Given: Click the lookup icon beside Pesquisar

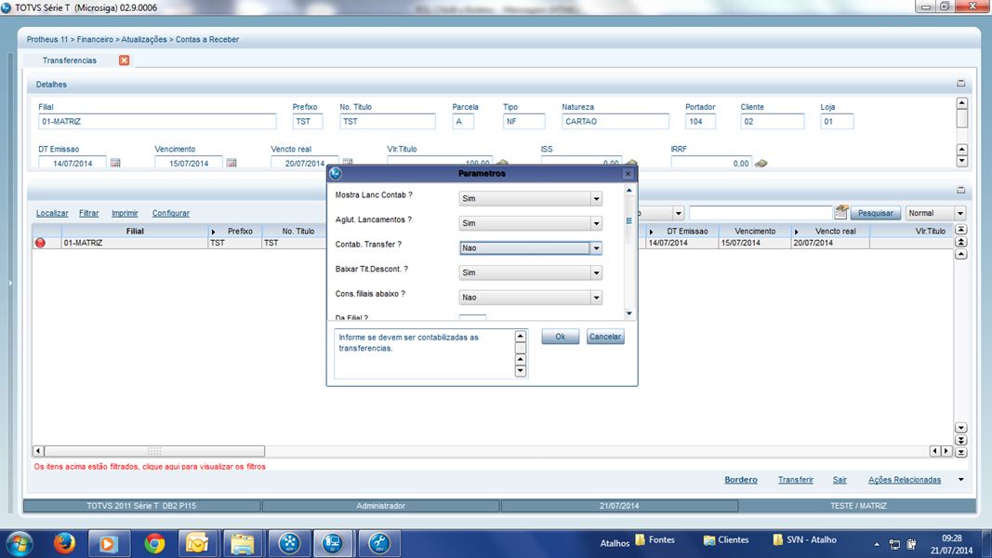Looking at the screenshot, I should click(x=840, y=213).
